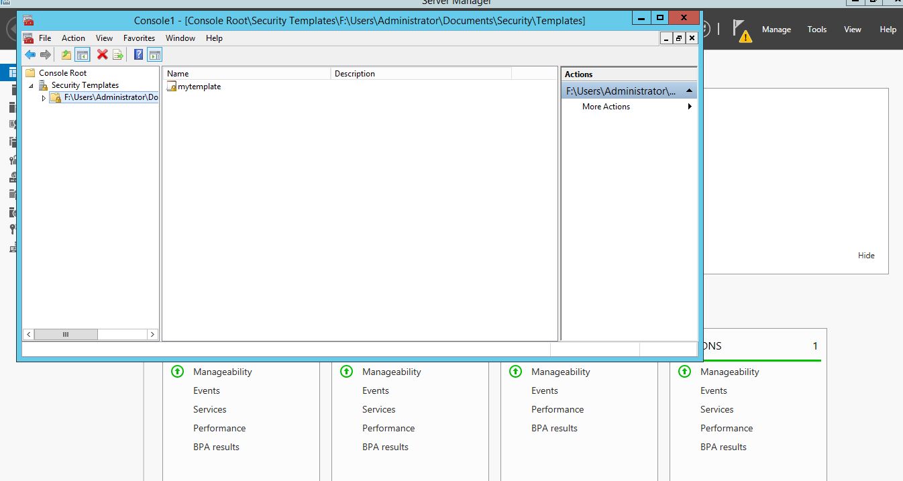Click tree pane scrollbar right arrow
Viewport: 903px width, 481px height.
(152, 334)
